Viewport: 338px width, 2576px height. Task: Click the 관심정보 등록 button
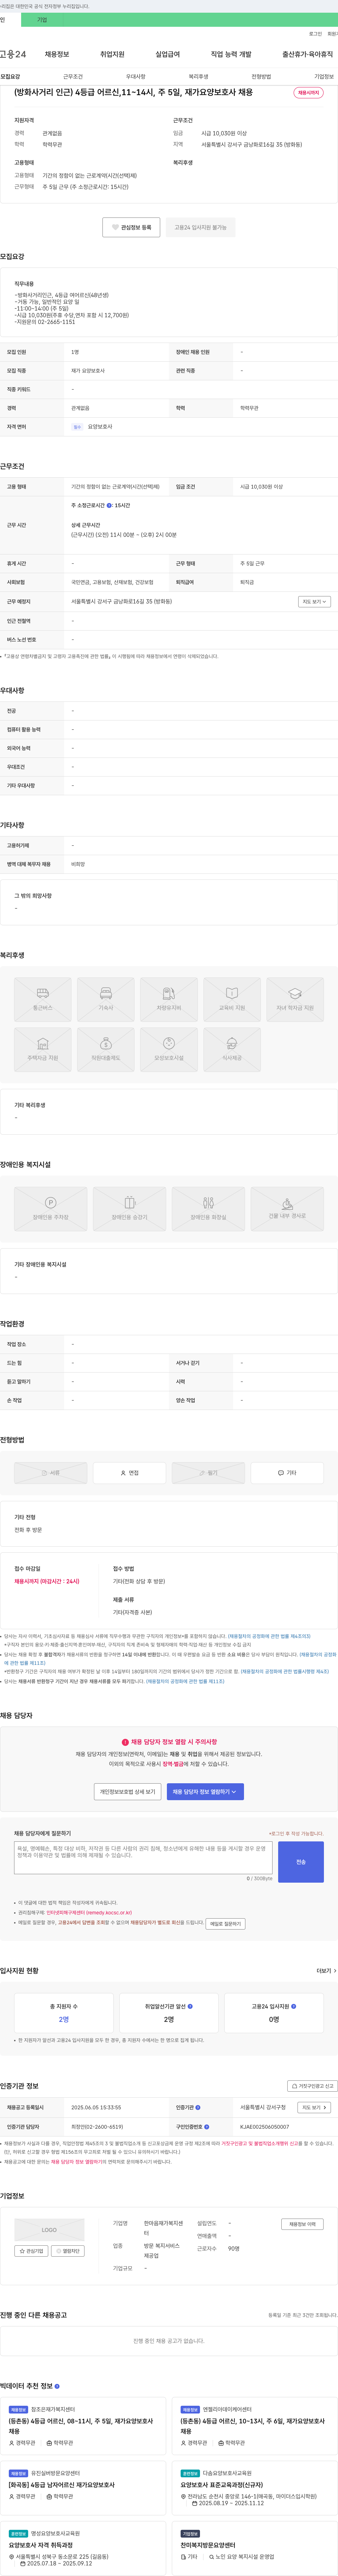(131, 227)
